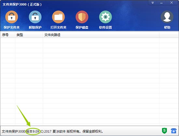This screenshot has height=136, width=179.
Task: Click the 版本9.09 status bar text
Action: pos(33,131)
